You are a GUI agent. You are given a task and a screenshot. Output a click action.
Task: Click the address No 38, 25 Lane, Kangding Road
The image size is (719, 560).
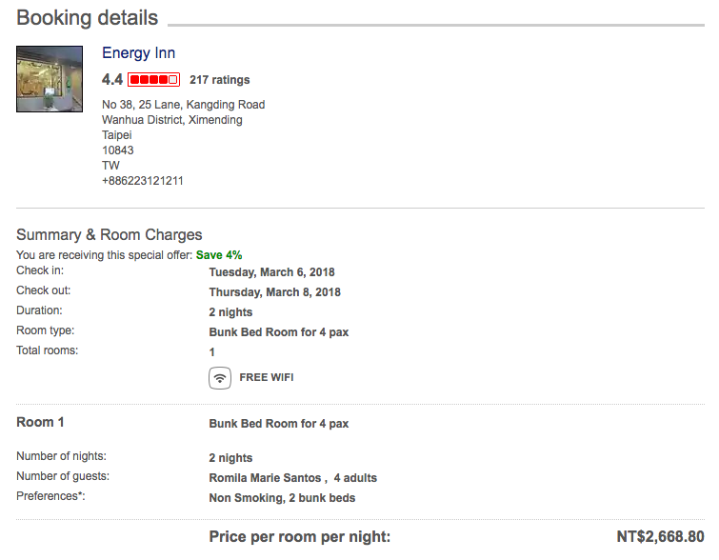click(184, 105)
